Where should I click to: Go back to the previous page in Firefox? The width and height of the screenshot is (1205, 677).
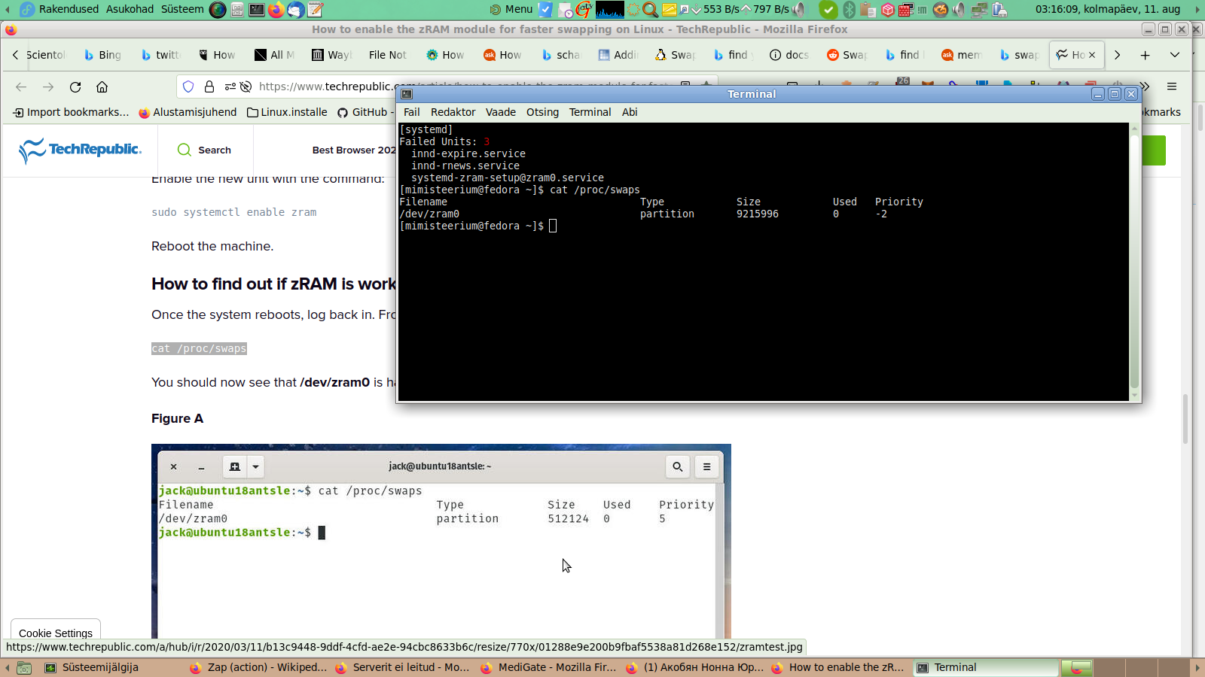pyautogui.click(x=21, y=87)
